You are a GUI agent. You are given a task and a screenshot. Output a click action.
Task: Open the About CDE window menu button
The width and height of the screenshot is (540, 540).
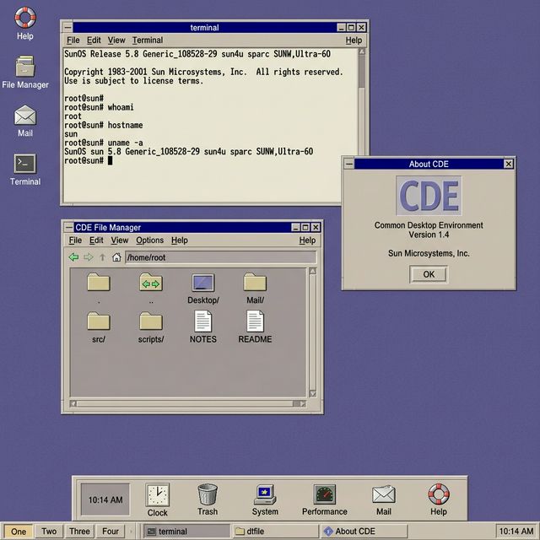click(348, 164)
